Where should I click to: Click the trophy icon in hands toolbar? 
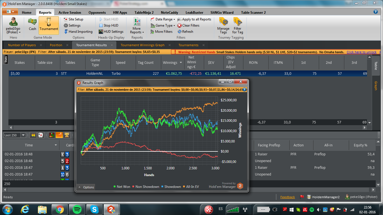[67, 135]
